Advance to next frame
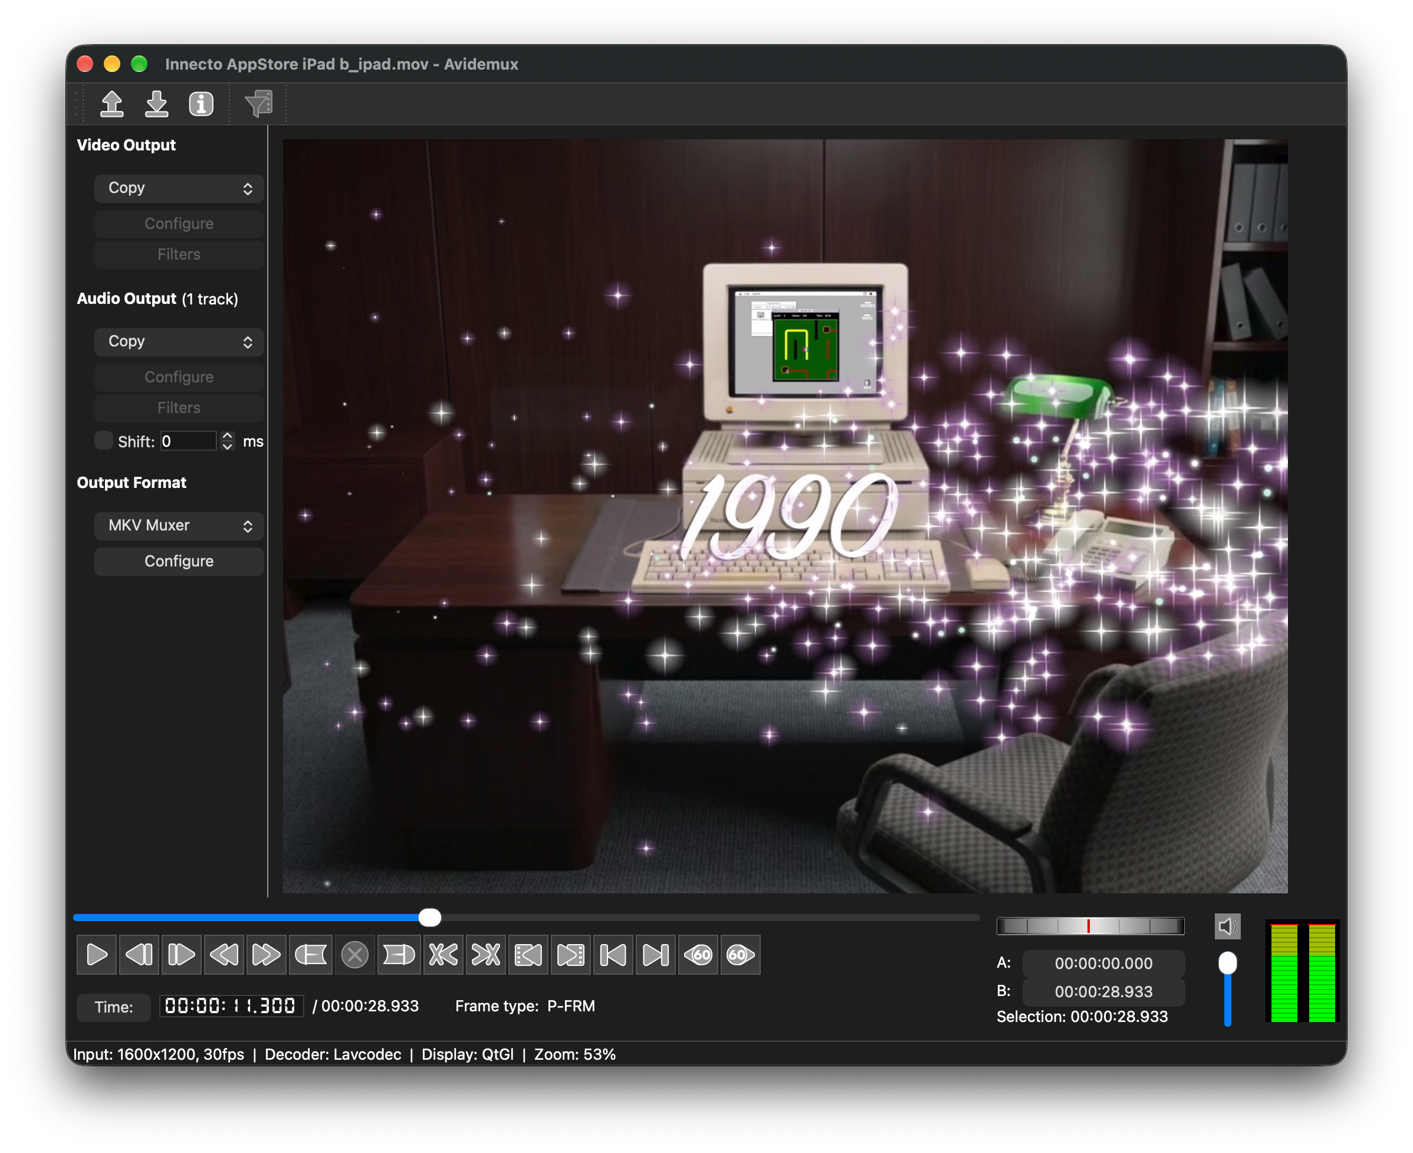The height and width of the screenshot is (1153, 1413). point(181,955)
